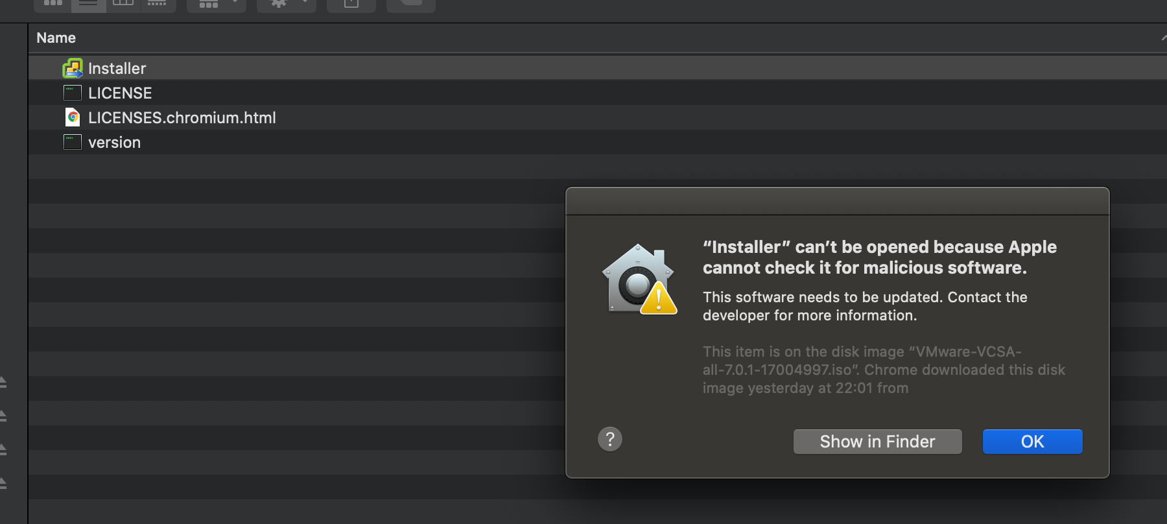The width and height of the screenshot is (1167, 524).
Task: Select the Installer application file
Action: tap(117, 68)
